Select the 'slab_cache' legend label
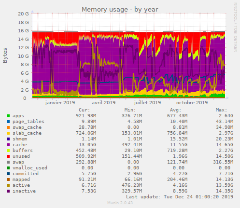This screenshot has width=240, height=208. [x=27, y=133]
